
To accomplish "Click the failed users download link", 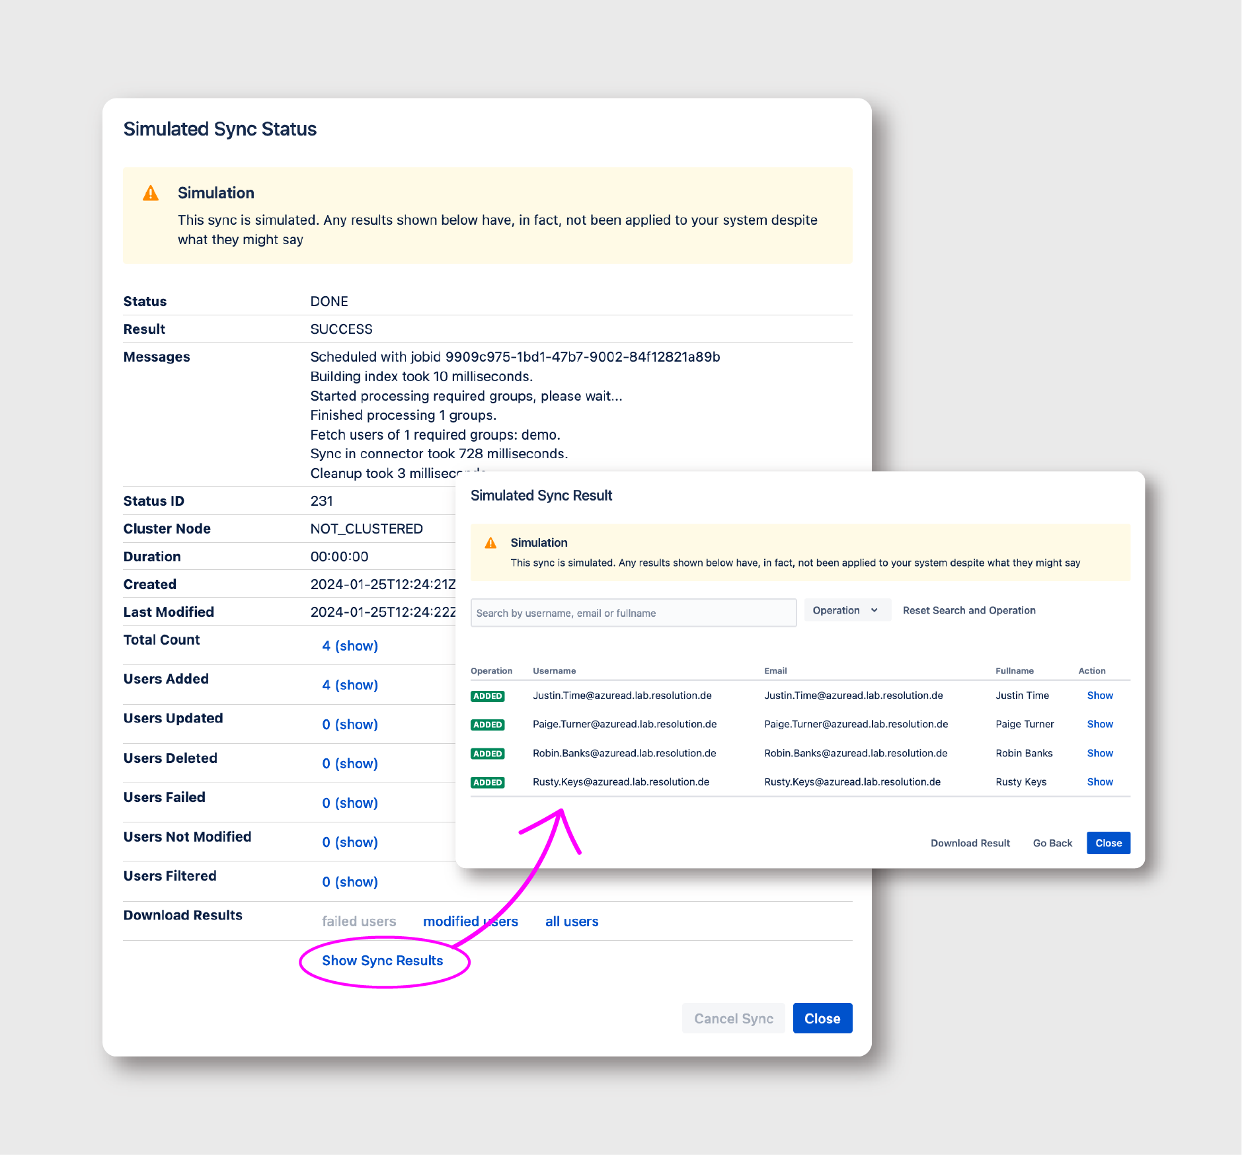I will (359, 922).
